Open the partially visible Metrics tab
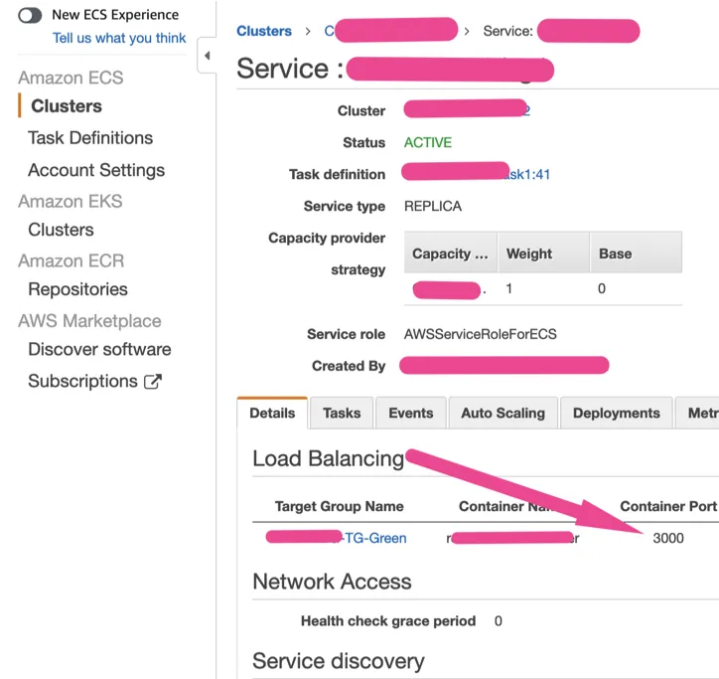This screenshot has width=719, height=679. point(697,413)
